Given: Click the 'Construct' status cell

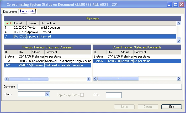Looking at the screenshot, I should tap(127, 61).
